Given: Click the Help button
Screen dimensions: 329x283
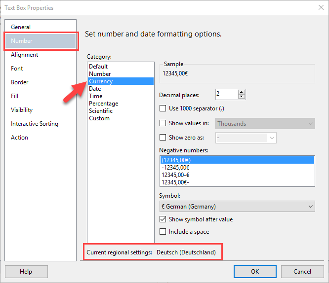Looking at the screenshot, I should (26, 272).
